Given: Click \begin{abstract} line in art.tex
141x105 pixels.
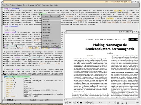Looking at the screenshot, I should pos(13,9).
